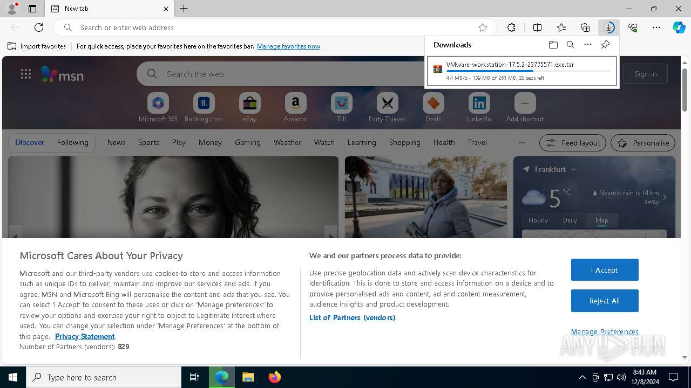Close the New tab

pyautogui.click(x=166, y=9)
